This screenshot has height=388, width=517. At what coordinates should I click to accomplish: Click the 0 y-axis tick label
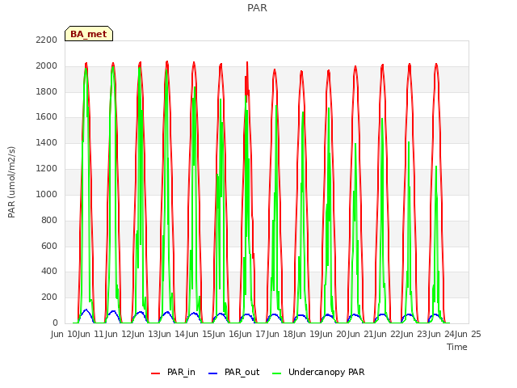(x=55, y=323)
